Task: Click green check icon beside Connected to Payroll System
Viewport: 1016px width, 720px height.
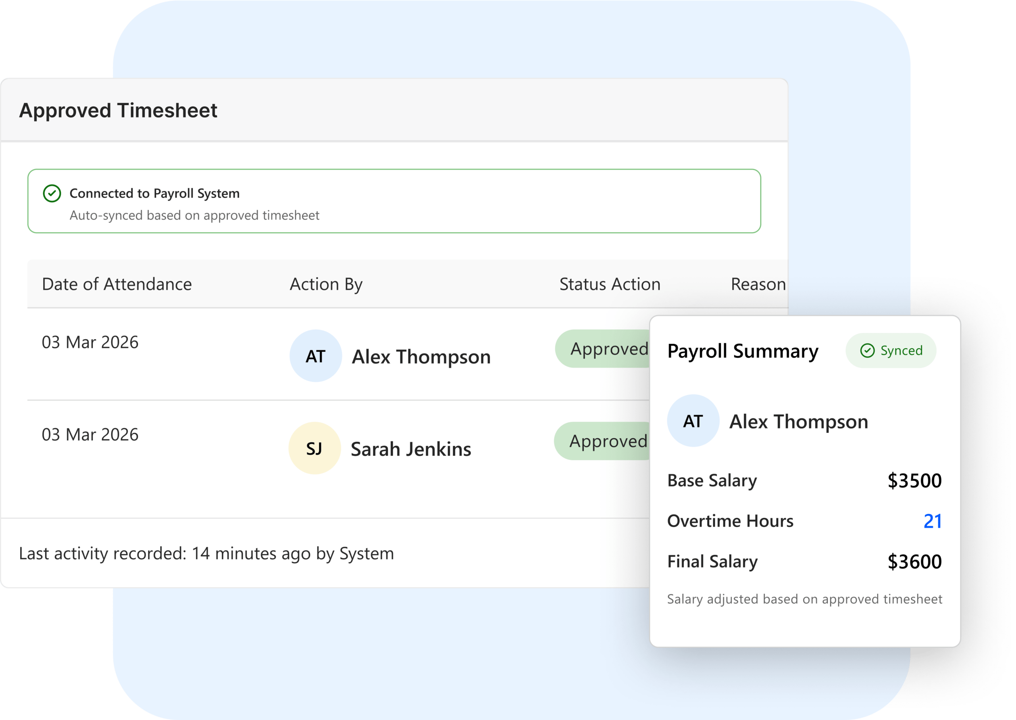Action: point(52,193)
